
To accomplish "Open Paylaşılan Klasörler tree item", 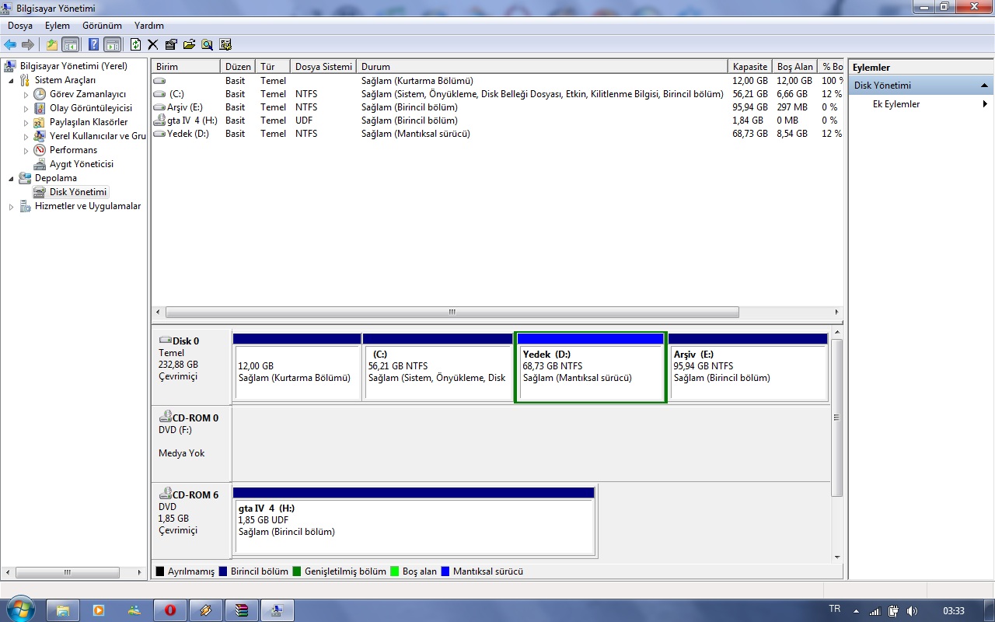I will pyautogui.click(x=89, y=122).
